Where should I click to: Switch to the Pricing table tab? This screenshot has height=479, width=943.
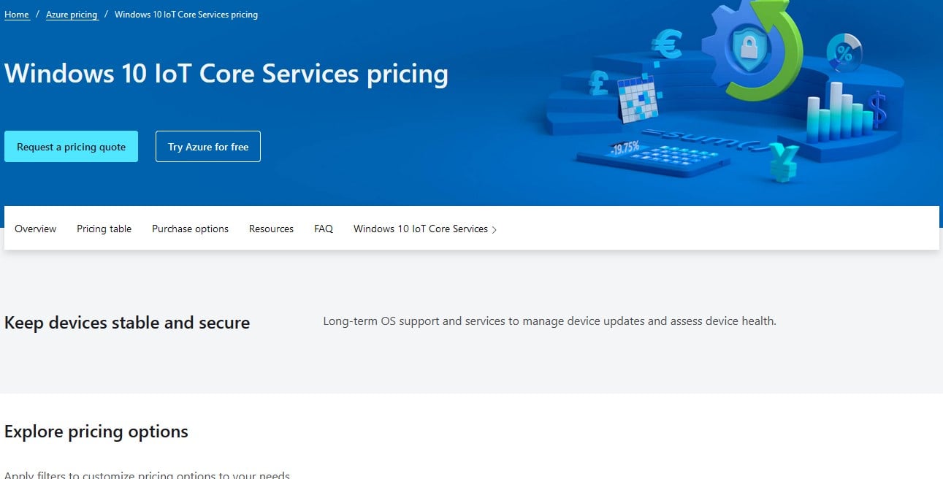(x=104, y=229)
